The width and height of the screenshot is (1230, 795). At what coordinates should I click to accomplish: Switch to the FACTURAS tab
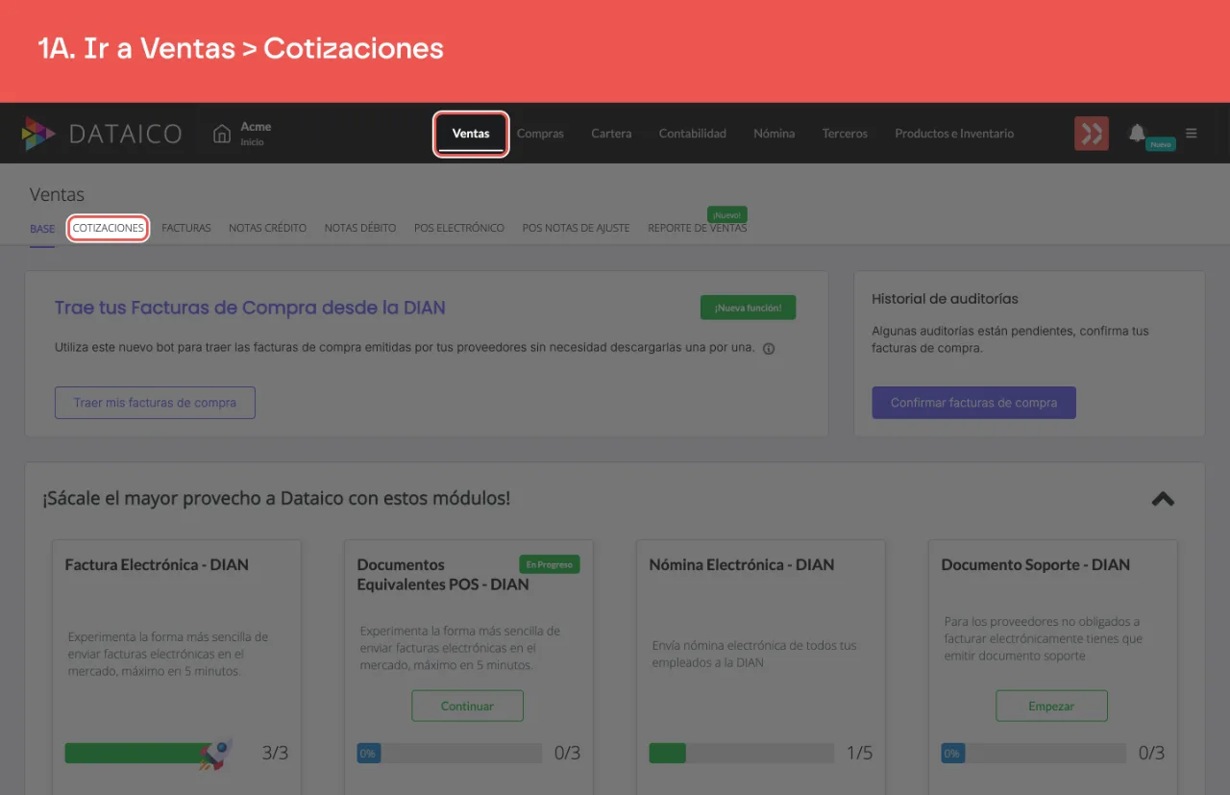(x=186, y=229)
